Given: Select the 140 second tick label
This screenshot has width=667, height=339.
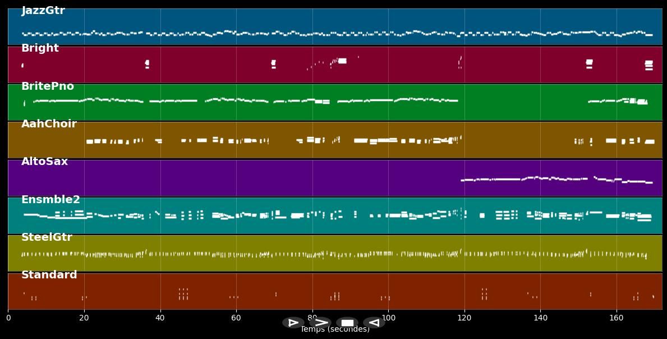Looking at the screenshot, I should coord(540,318).
